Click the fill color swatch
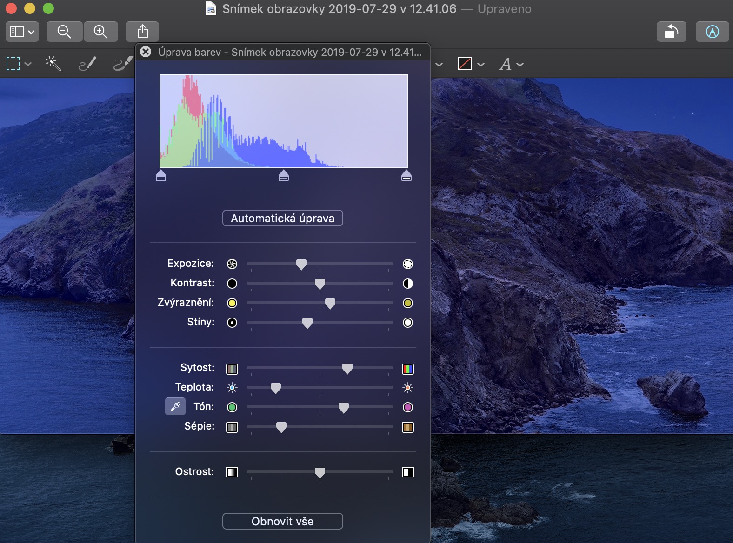Image resolution: width=733 pixels, height=543 pixels. [465, 64]
